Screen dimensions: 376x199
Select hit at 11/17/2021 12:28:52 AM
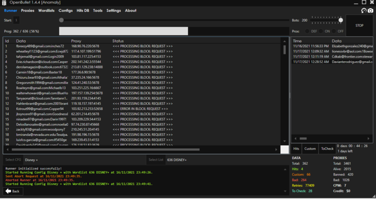pyautogui.click(x=332, y=62)
